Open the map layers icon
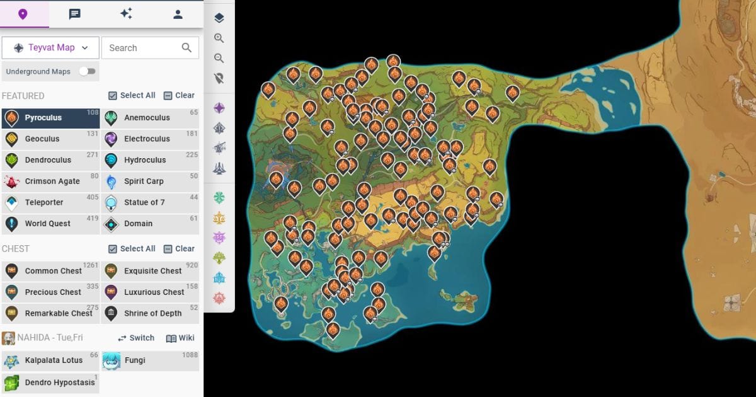The height and width of the screenshot is (397, 756). pos(219,18)
